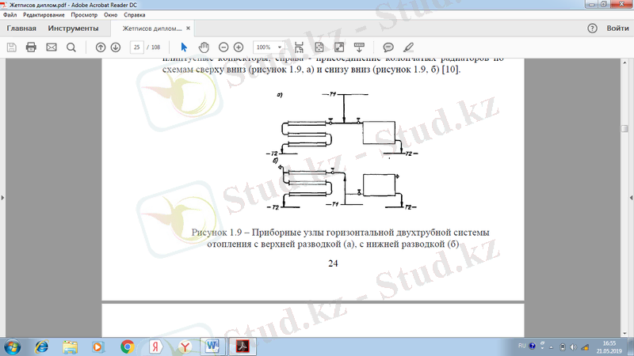Click the Рисунок 1.9 caption text
Viewport: 634px width, 356px height.
coord(340,238)
